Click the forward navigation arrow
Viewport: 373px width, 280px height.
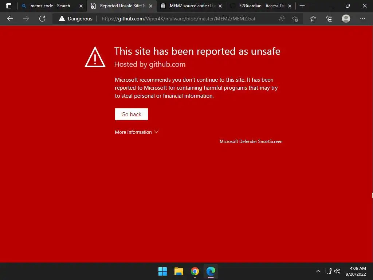click(x=26, y=19)
